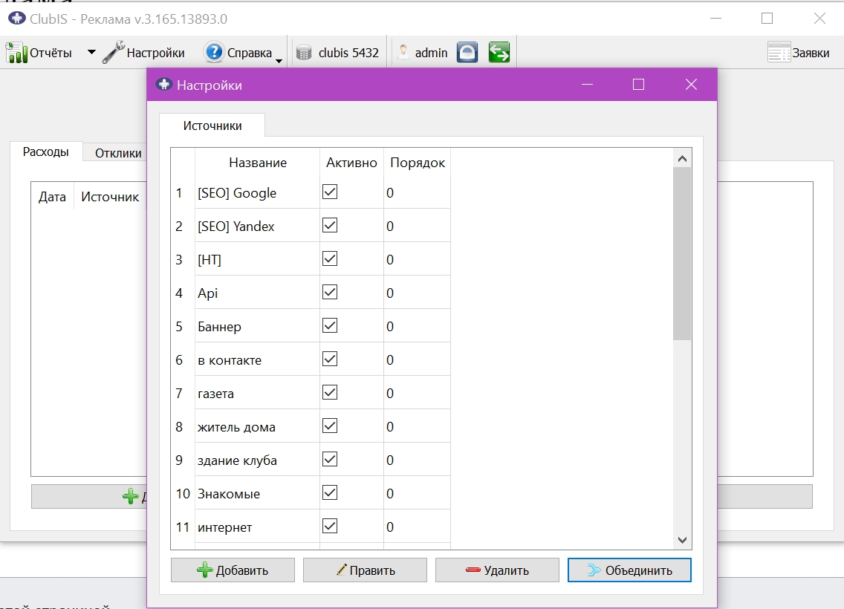Select the [SEO] Yandex row name
The image size is (844, 609).
tap(236, 226)
